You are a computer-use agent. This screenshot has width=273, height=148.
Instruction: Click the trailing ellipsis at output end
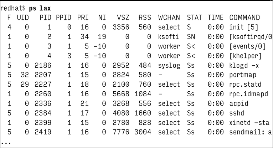pyautogui.click(x=6, y=143)
